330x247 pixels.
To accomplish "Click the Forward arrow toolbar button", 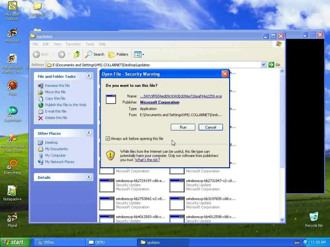I will tap(62, 54).
